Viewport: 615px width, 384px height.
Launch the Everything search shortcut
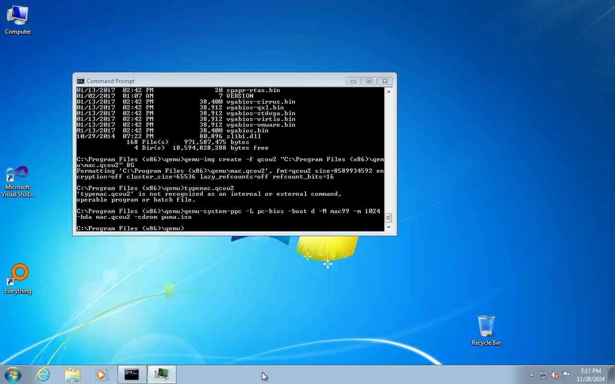(x=18, y=279)
